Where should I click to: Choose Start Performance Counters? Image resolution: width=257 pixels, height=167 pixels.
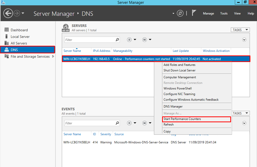click(196, 119)
